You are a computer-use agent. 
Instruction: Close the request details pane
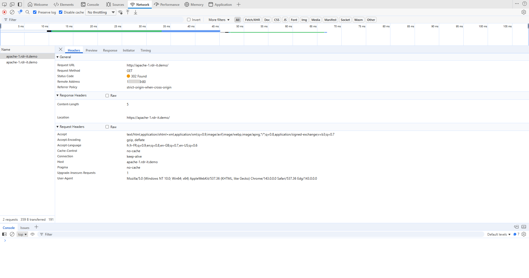(x=61, y=49)
